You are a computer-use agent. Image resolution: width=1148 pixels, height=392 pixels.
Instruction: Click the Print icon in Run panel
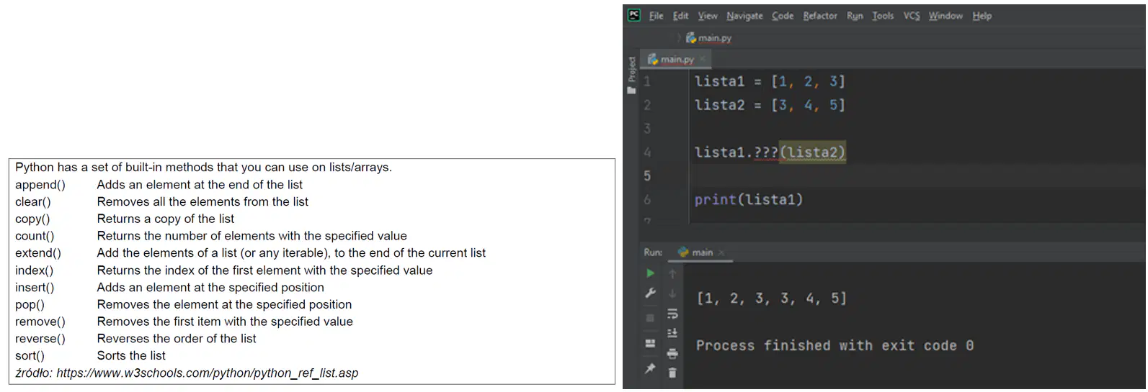(672, 353)
